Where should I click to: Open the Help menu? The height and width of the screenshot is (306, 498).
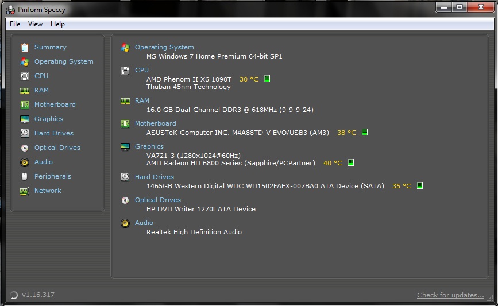(57, 24)
